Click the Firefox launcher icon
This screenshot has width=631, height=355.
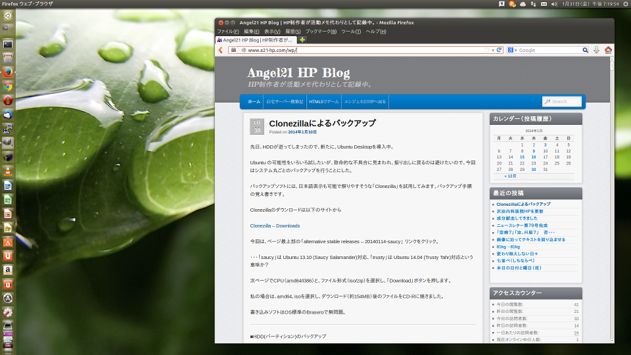[8, 72]
